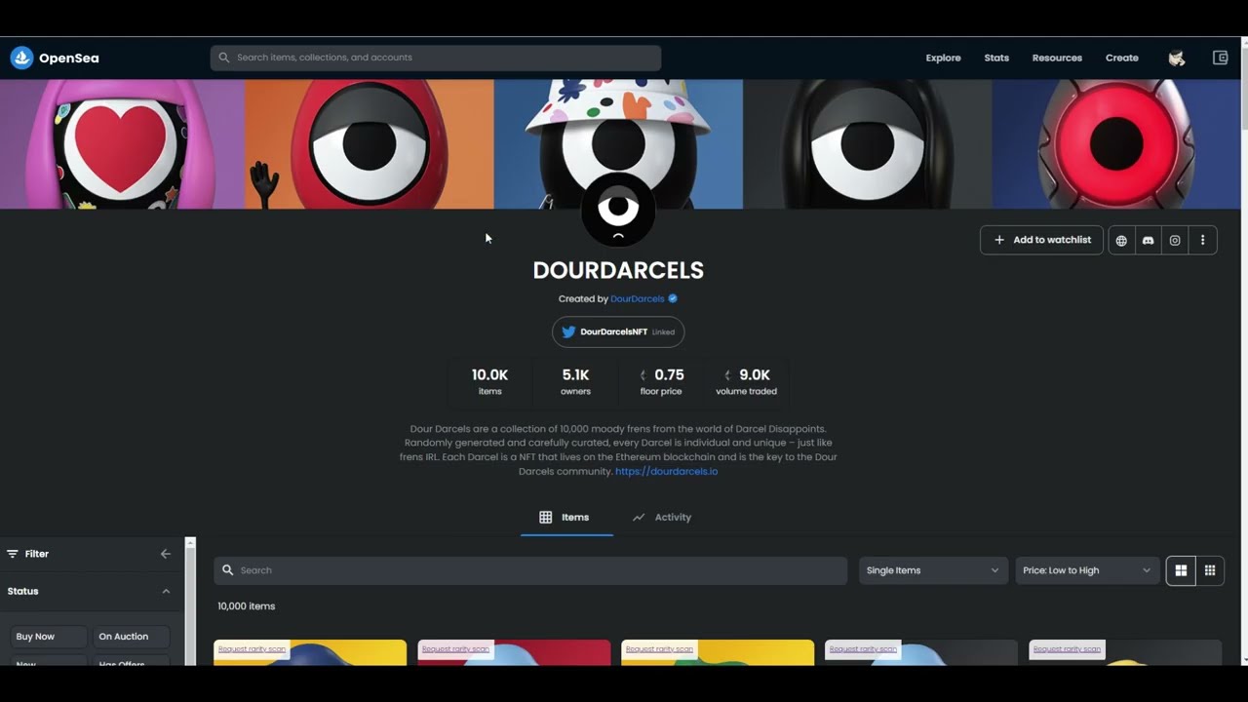Click the DOURDARCELS collection title
Screen dimensions: 1248x702
click(x=618, y=270)
